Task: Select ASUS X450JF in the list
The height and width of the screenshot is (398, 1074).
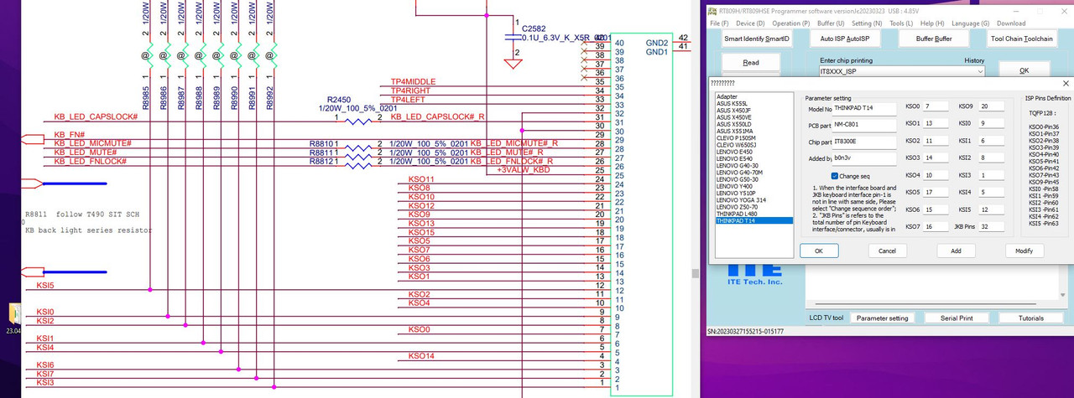Action: tap(753, 111)
